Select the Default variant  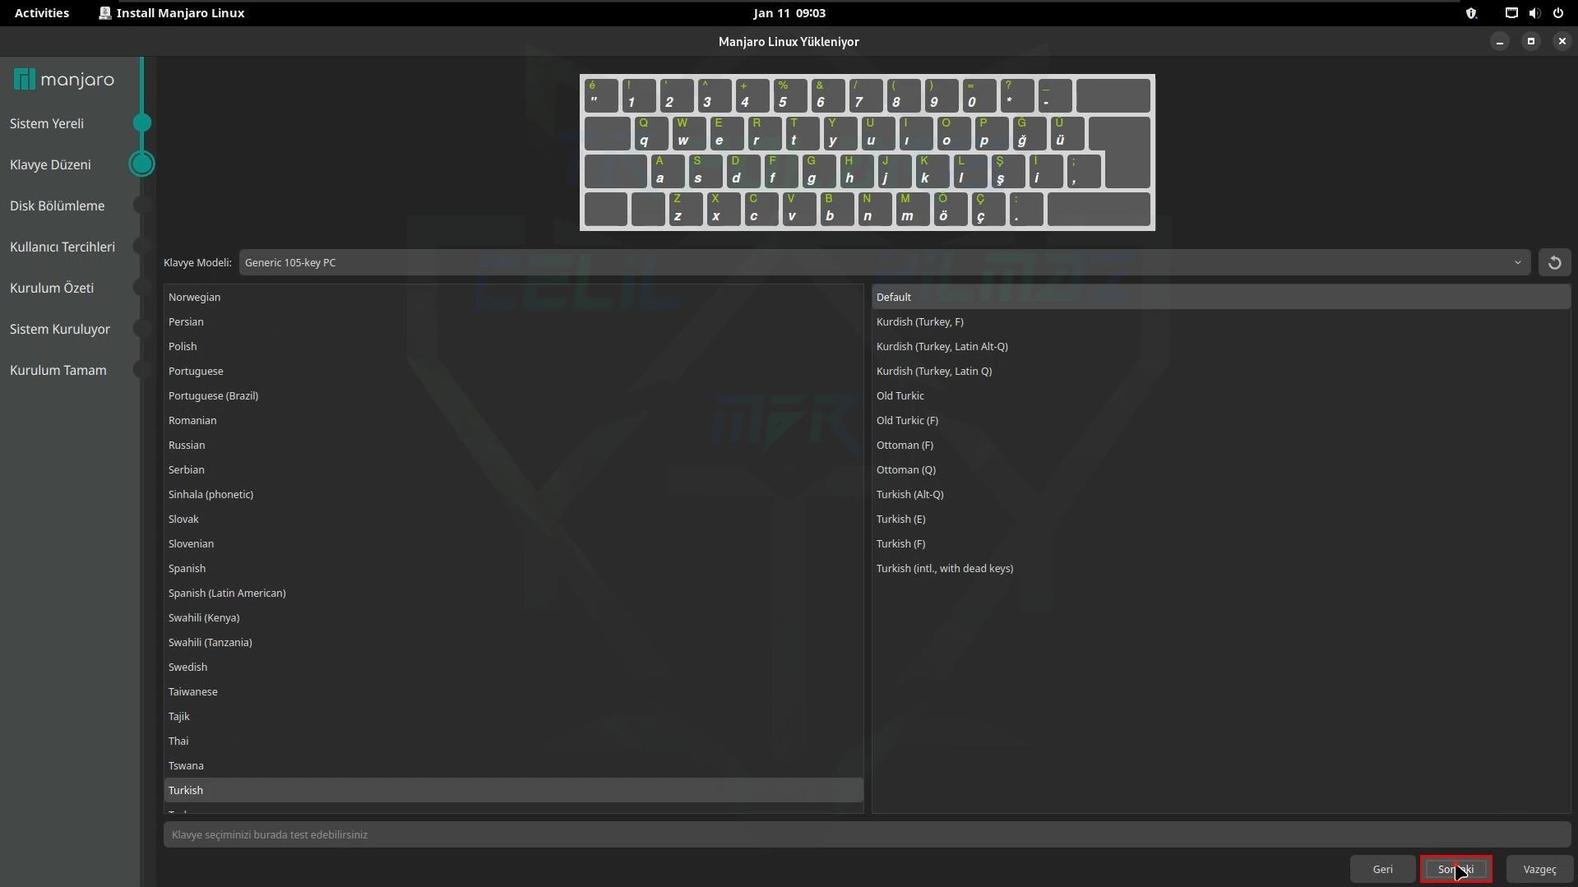click(1221, 297)
